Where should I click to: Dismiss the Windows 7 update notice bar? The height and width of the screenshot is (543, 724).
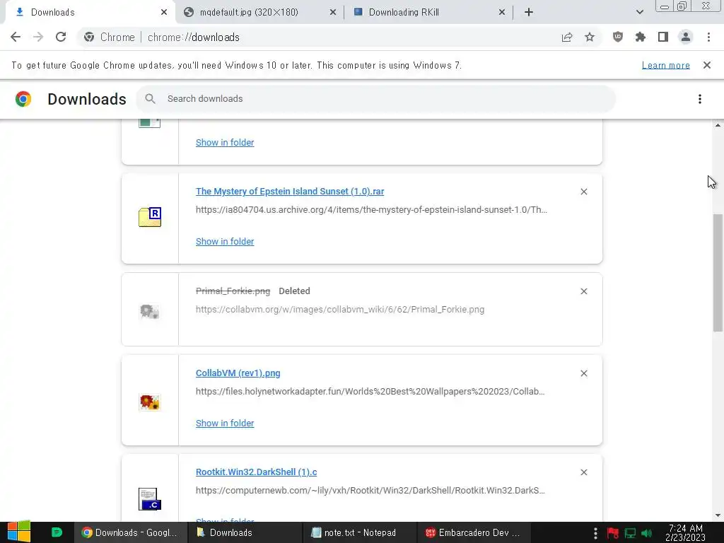(707, 65)
